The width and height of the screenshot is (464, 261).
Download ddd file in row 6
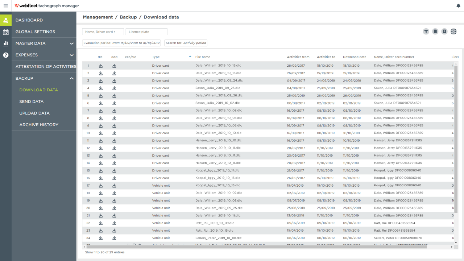[x=114, y=103]
